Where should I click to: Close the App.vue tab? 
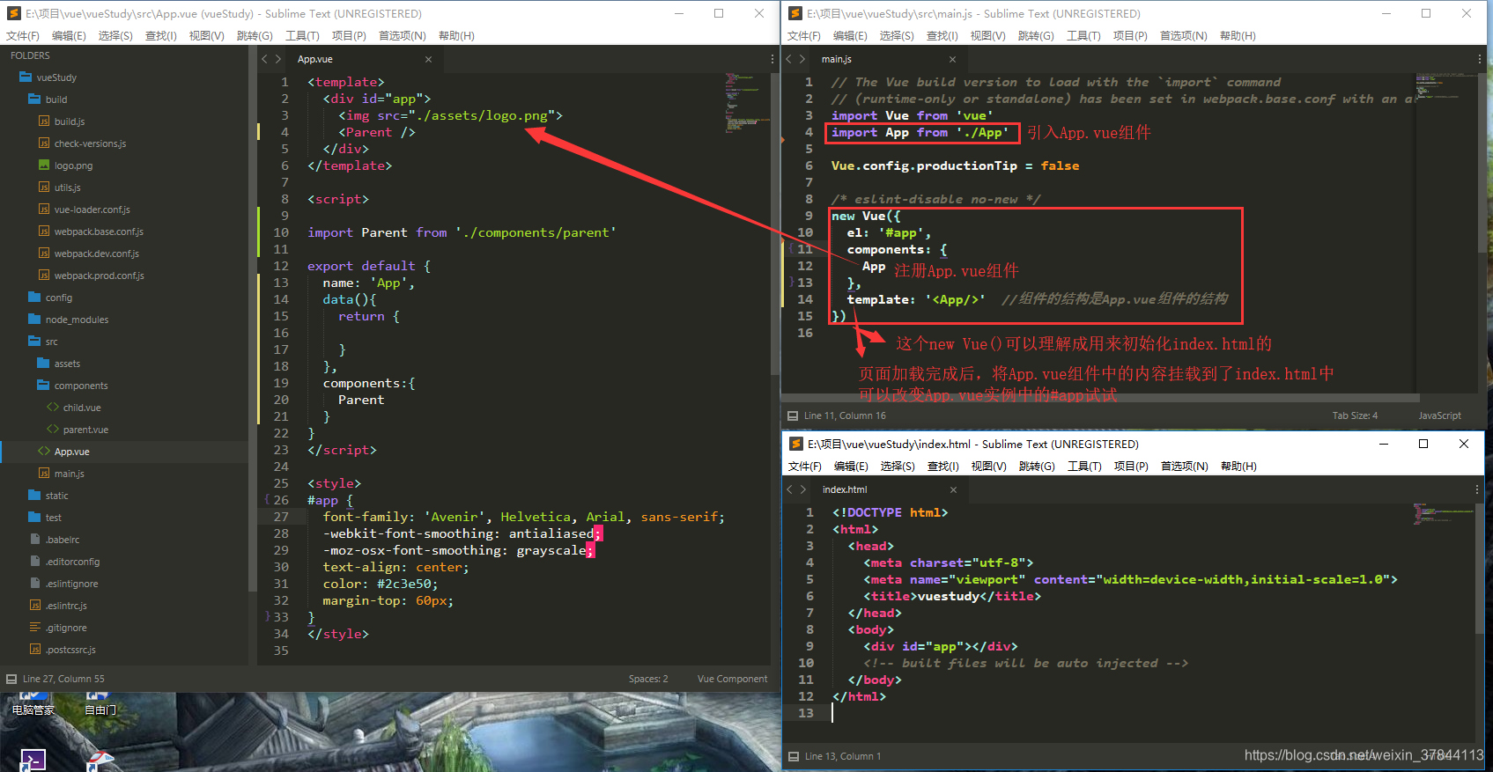[429, 60]
